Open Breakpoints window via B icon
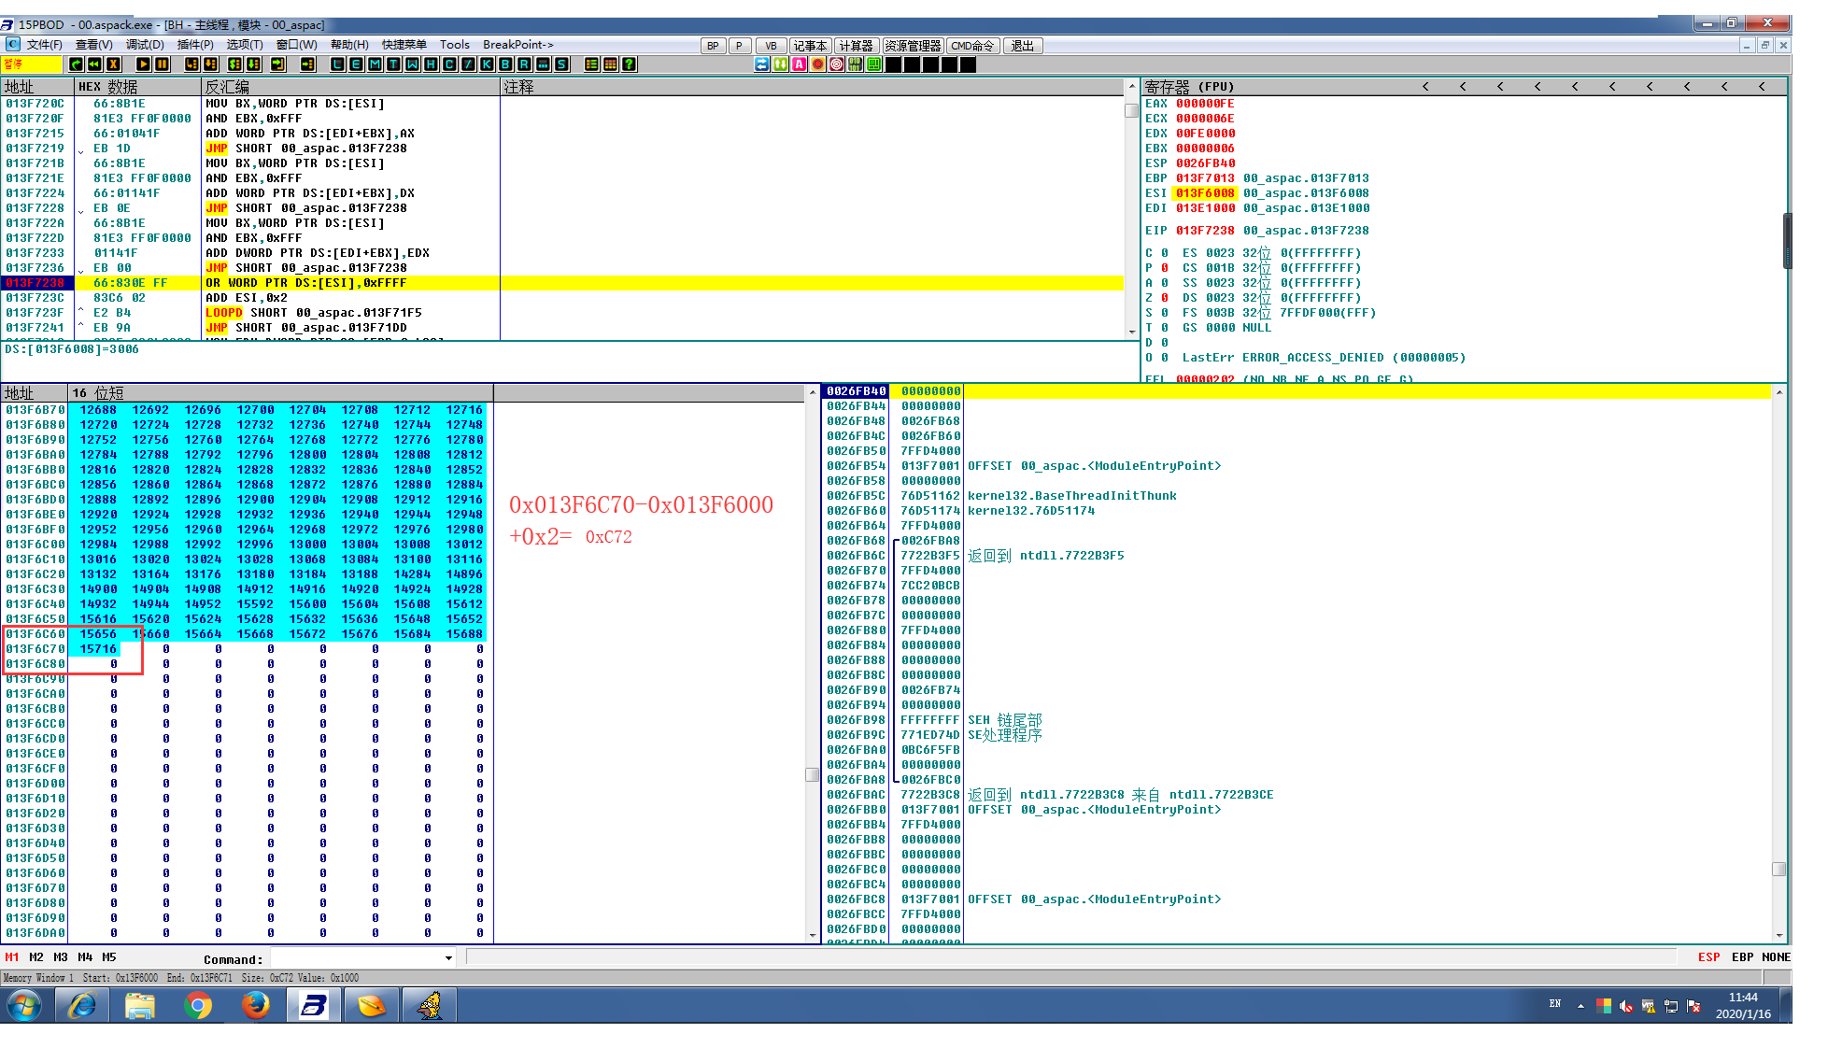Viewport: 1828px width, 1062px height. 505,64
